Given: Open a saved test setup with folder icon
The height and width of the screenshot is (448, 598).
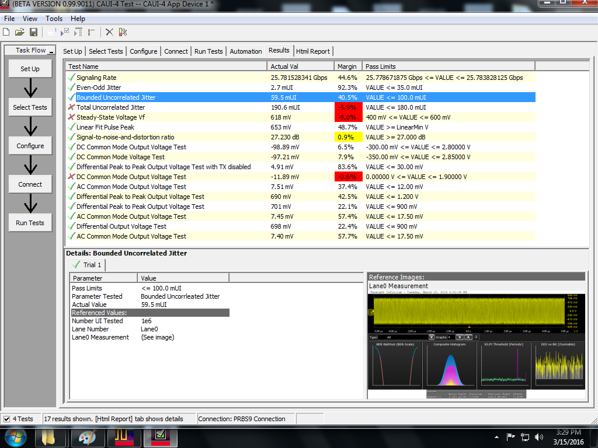Looking at the screenshot, I should [x=19, y=32].
